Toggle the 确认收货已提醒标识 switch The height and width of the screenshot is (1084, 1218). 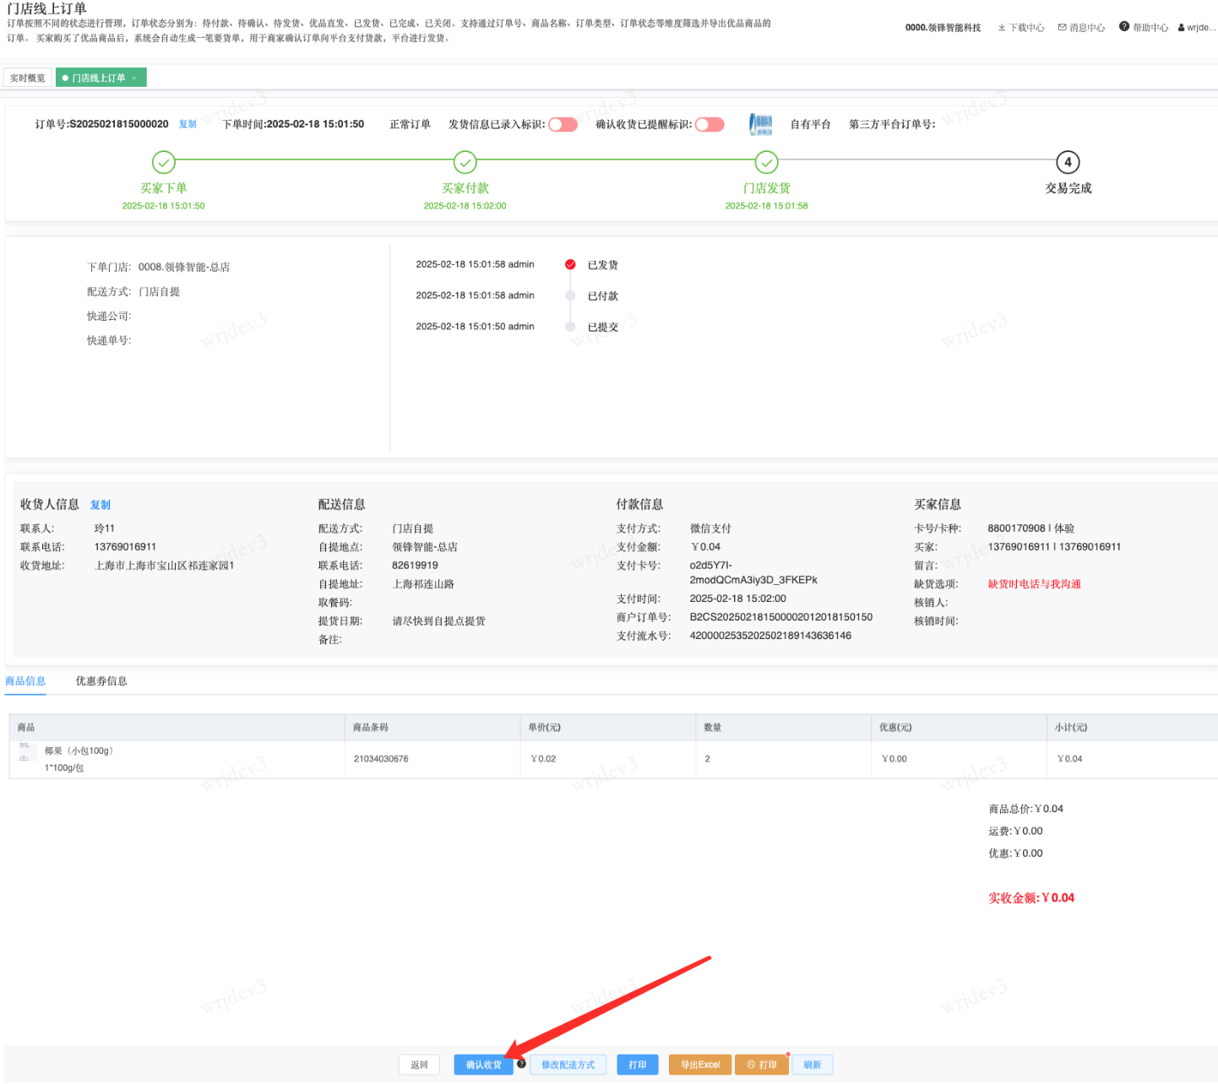[x=710, y=125]
